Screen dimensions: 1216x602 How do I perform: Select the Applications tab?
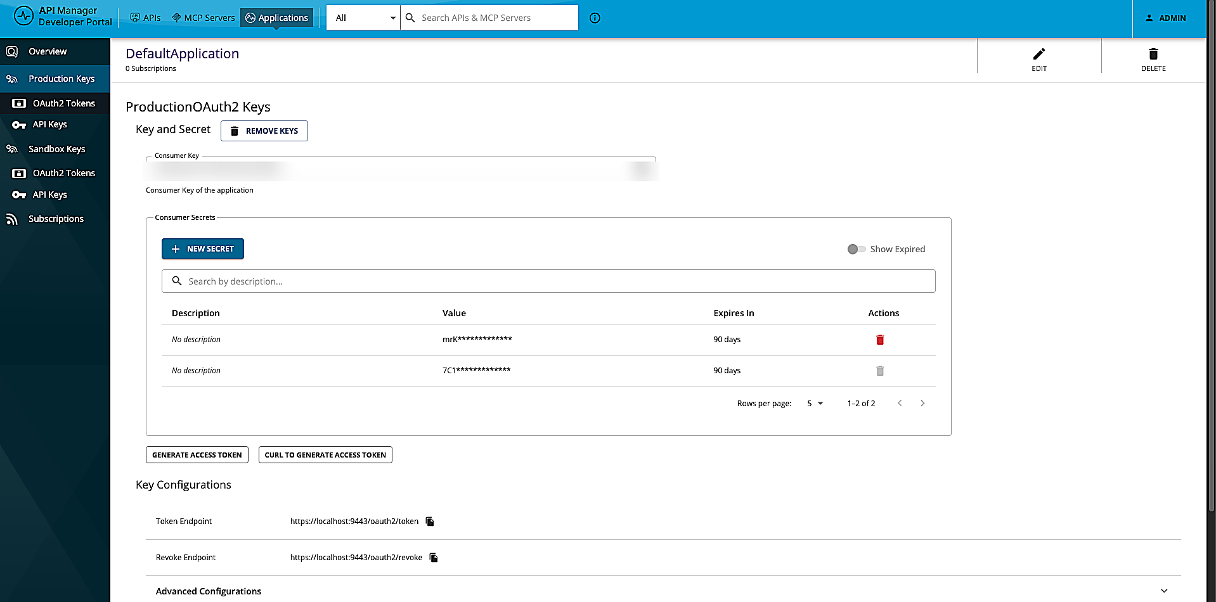pos(277,18)
